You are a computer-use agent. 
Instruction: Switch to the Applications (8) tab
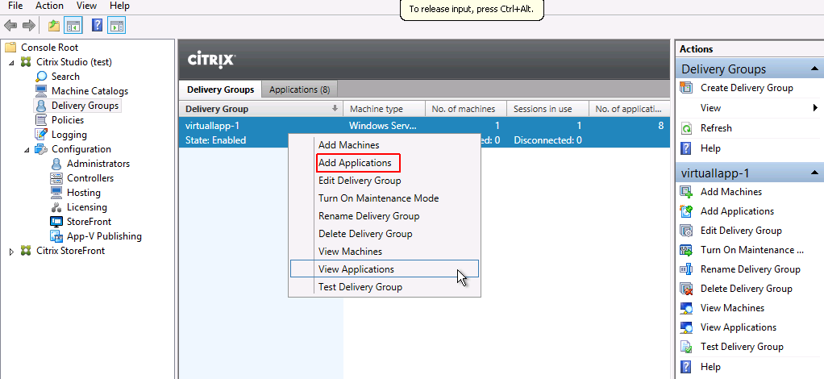click(300, 90)
